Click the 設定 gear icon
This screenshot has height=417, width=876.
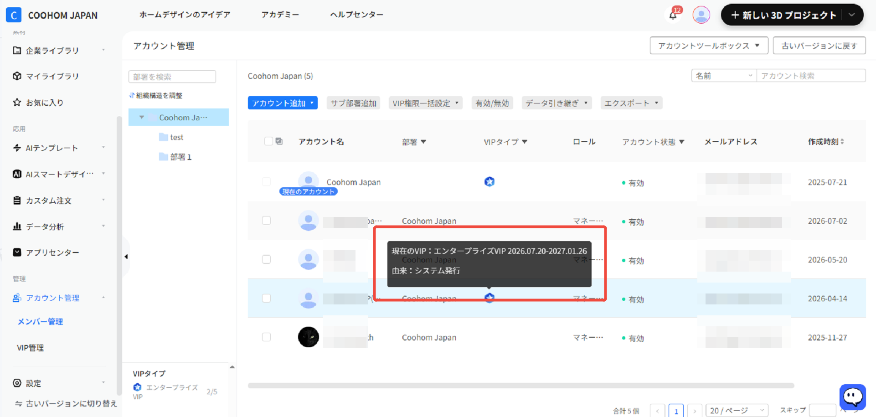tap(17, 383)
